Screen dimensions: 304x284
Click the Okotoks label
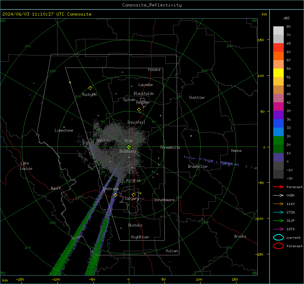coord(135,225)
